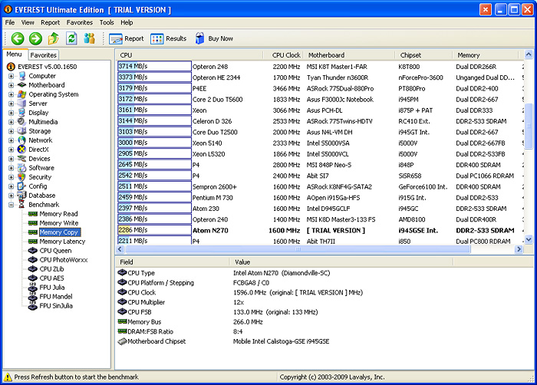Click the Operating System Windows flag icon

pos(22,94)
